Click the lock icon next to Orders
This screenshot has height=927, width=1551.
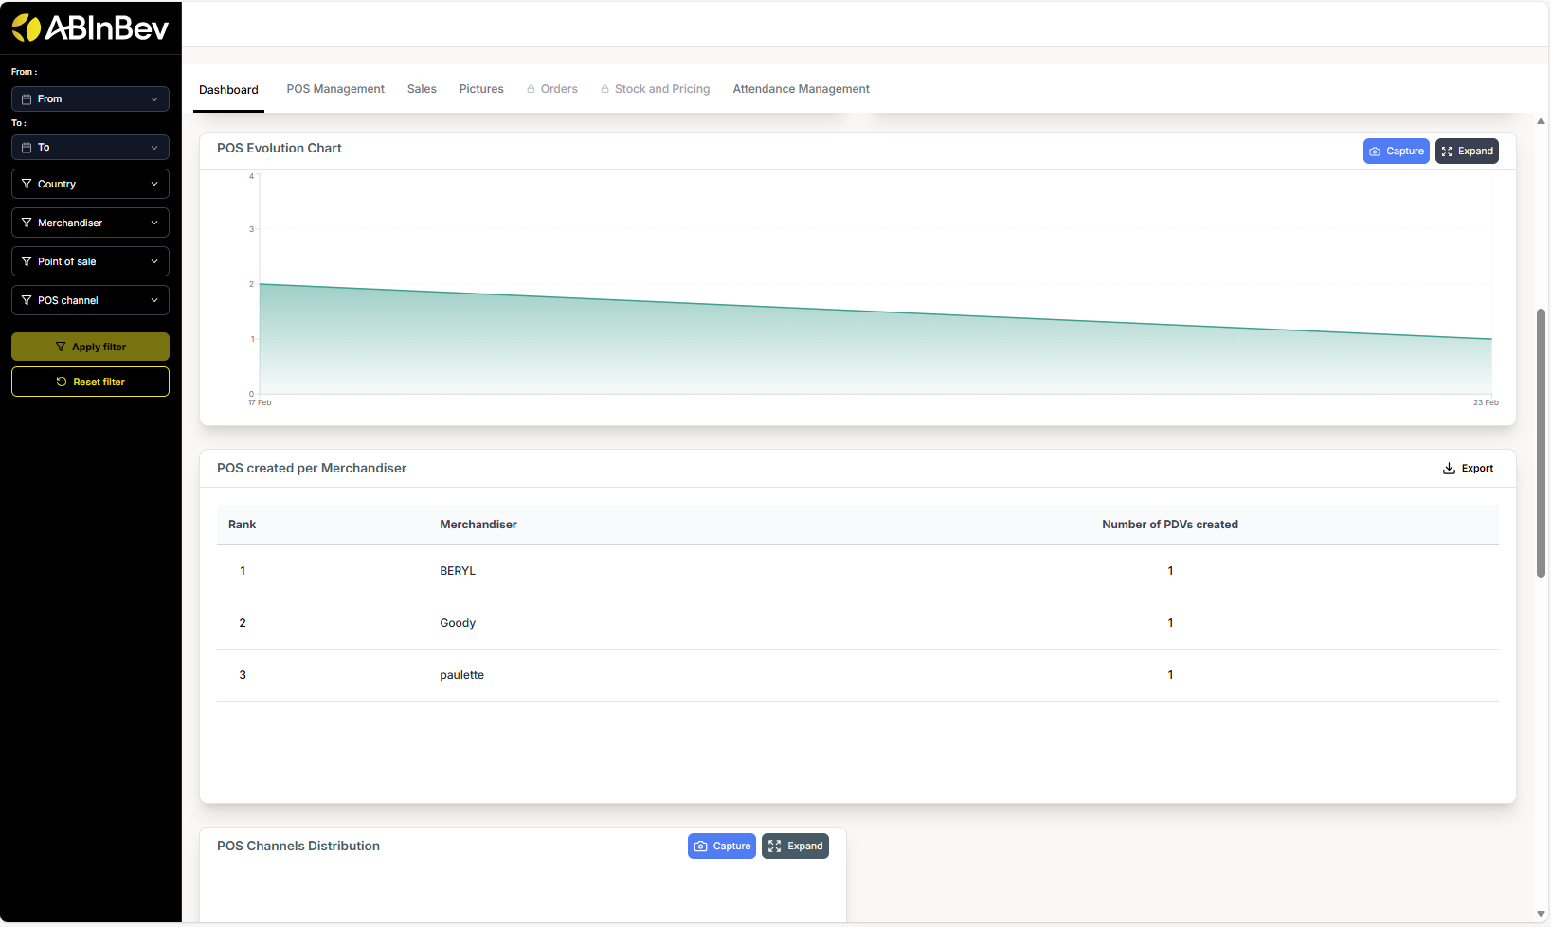tap(531, 89)
